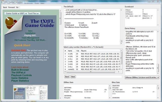
Task: Focus the browser address input field
Action: [x=40, y=7]
